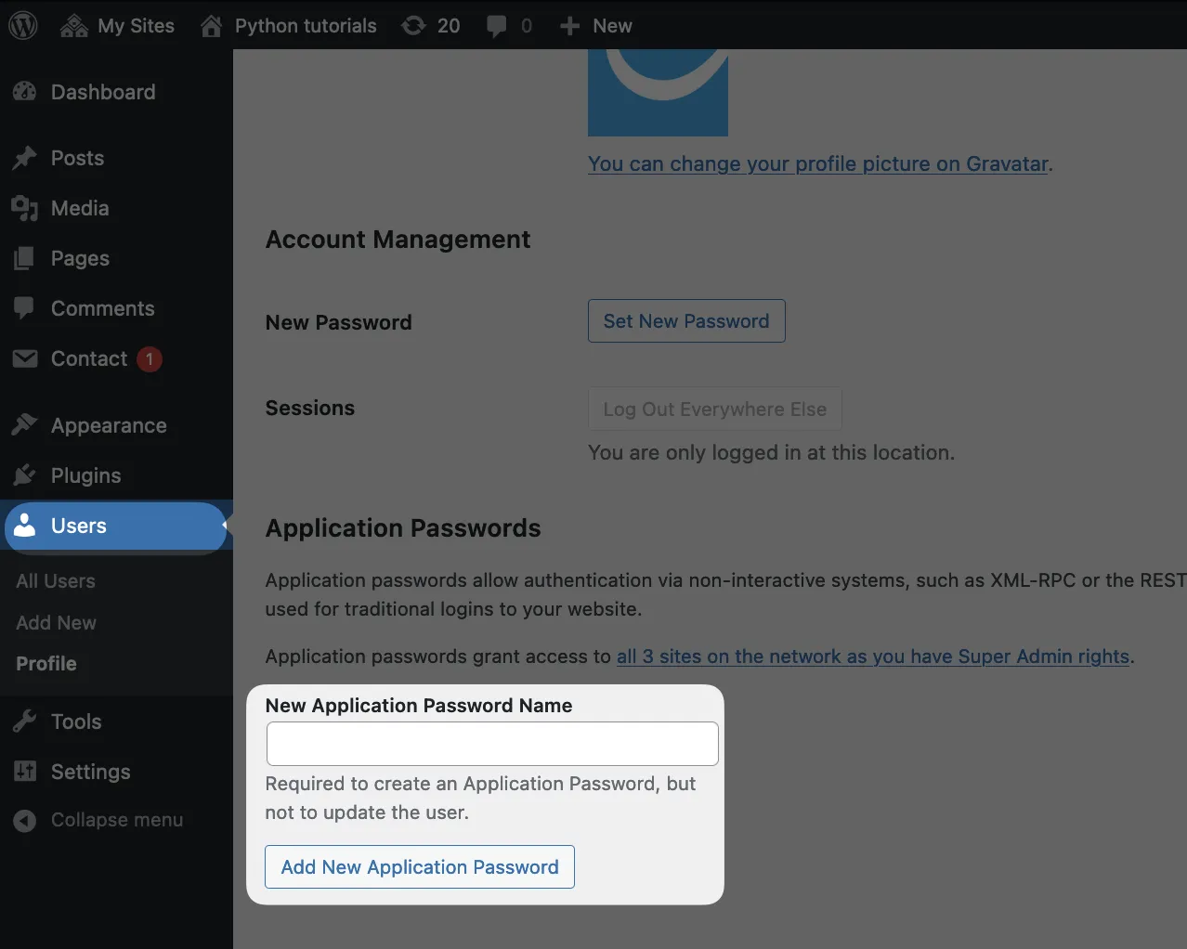Click the plus icon next to New

click(x=569, y=26)
